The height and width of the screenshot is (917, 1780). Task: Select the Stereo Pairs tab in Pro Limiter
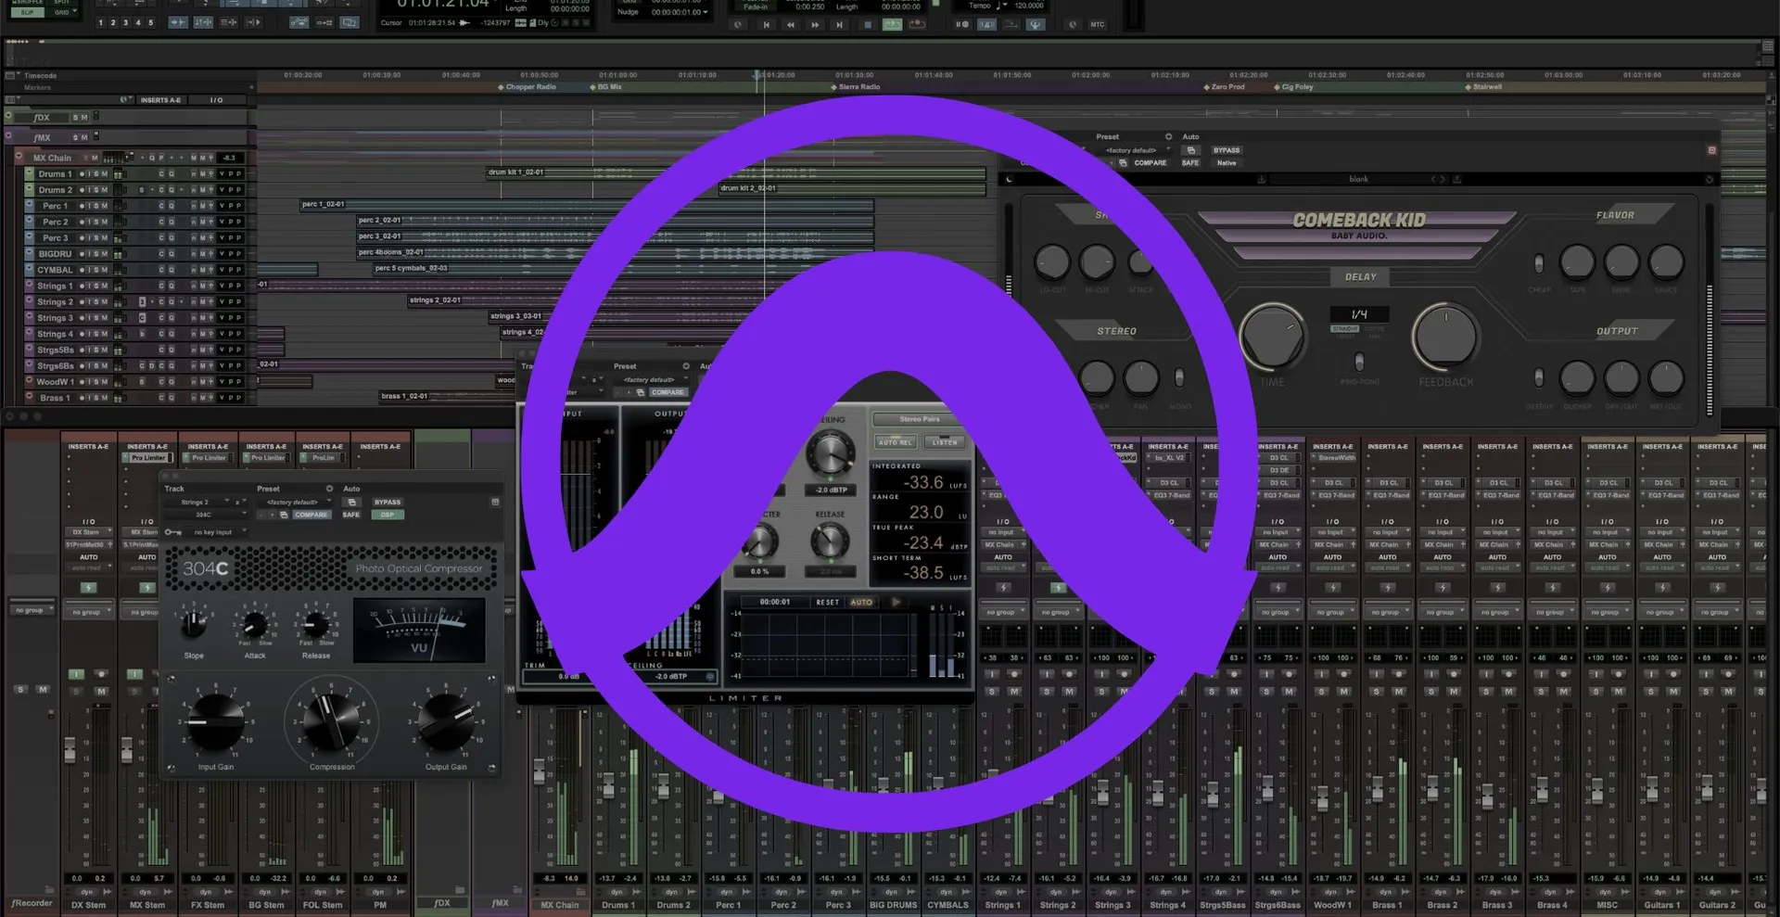920,419
